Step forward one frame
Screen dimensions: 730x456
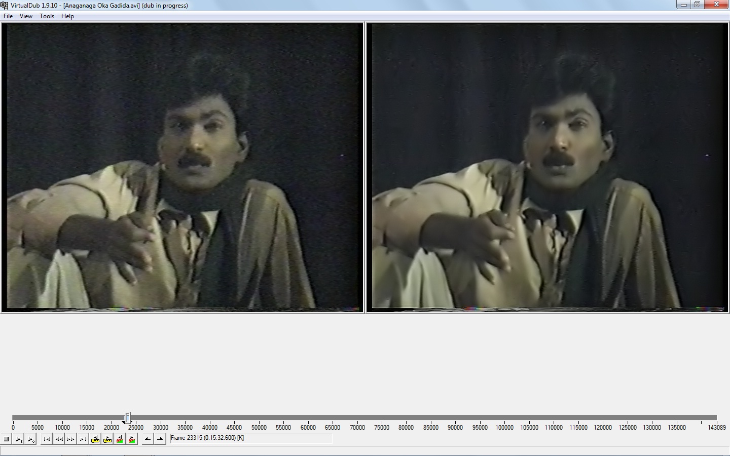tap(71, 439)
